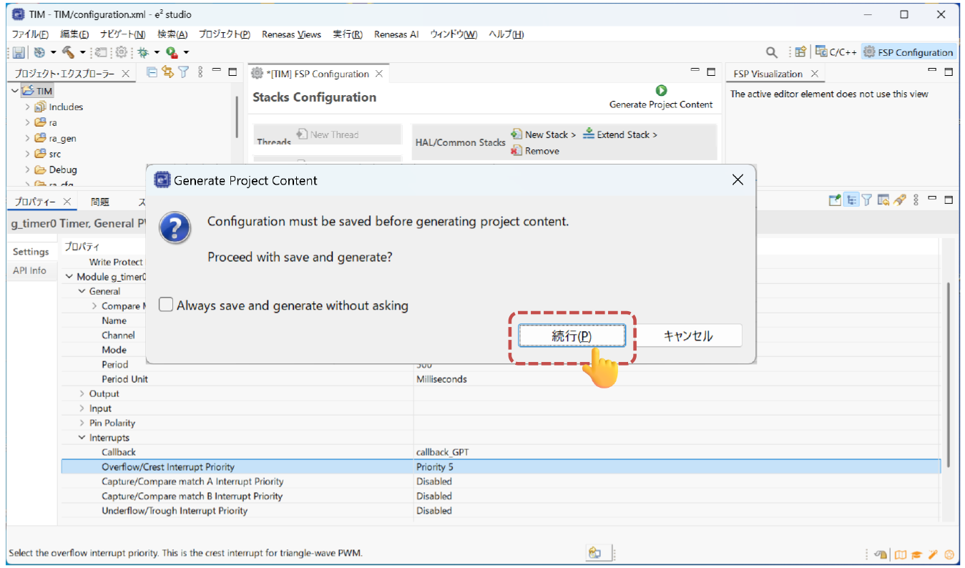This screenshot has height=568, width=965.
Task: Click the hammer Build icon
Action: click(68, 52)
